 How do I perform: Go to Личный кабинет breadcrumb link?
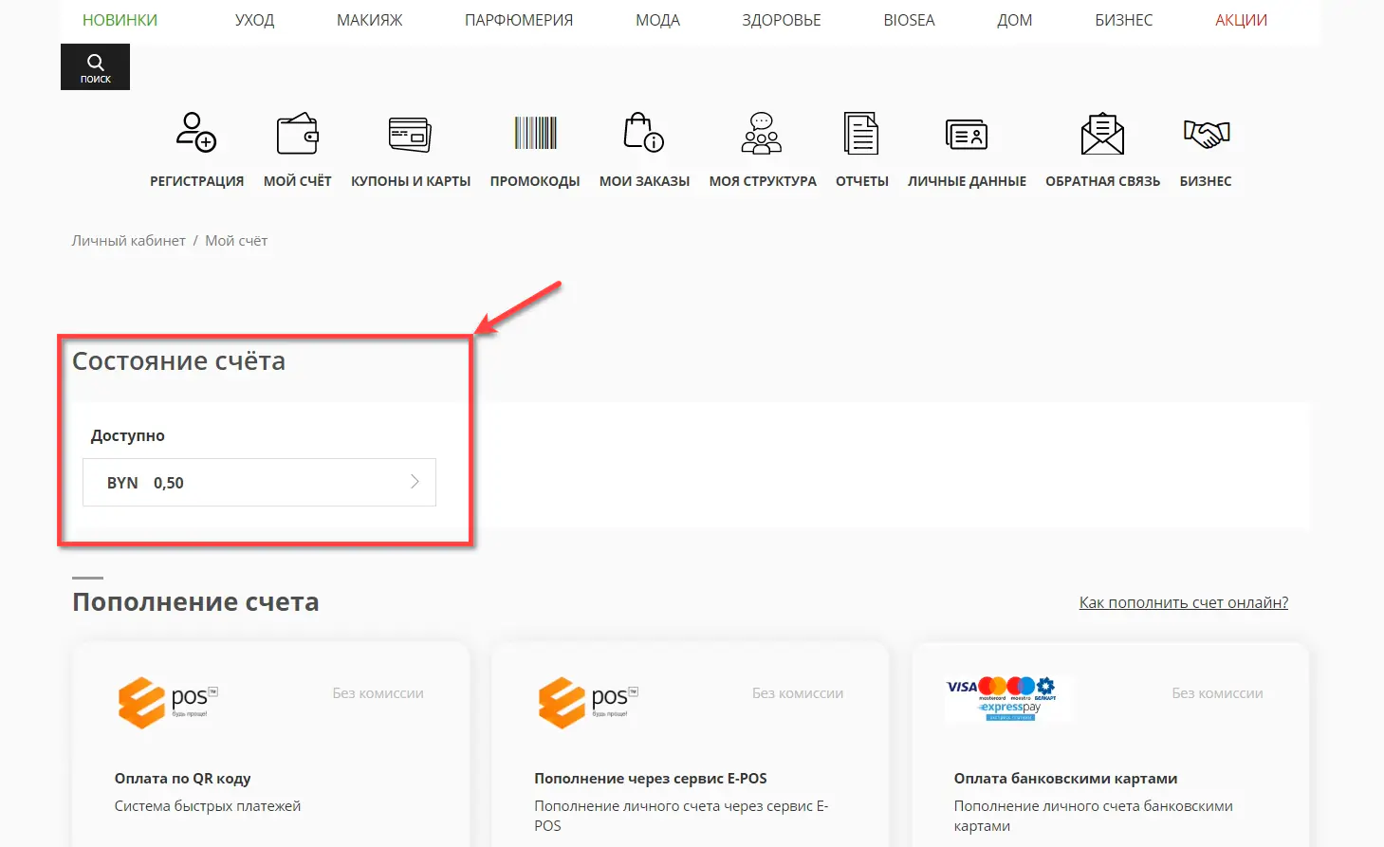[128, 241]
